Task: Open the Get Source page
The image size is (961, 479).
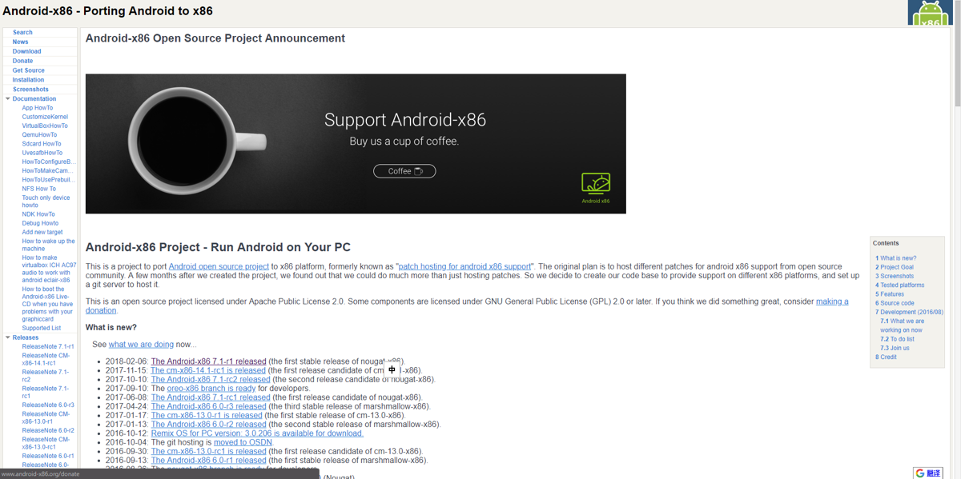Action: (28, 70)
